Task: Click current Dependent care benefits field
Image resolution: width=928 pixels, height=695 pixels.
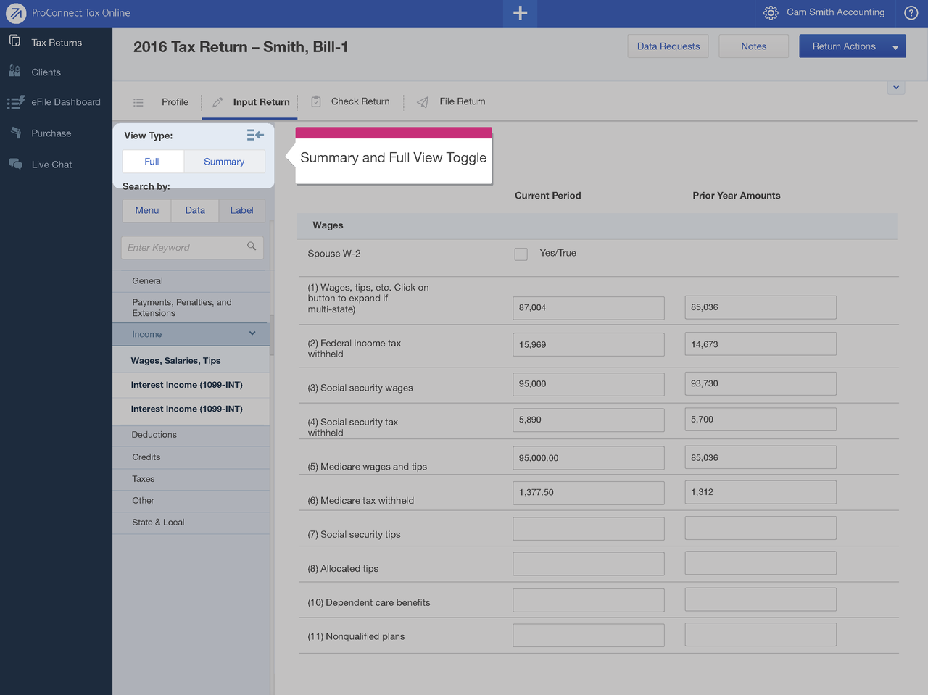Action: click(588, 600)
